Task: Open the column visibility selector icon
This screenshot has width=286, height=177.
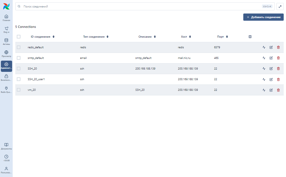Action: coord(250,37)
